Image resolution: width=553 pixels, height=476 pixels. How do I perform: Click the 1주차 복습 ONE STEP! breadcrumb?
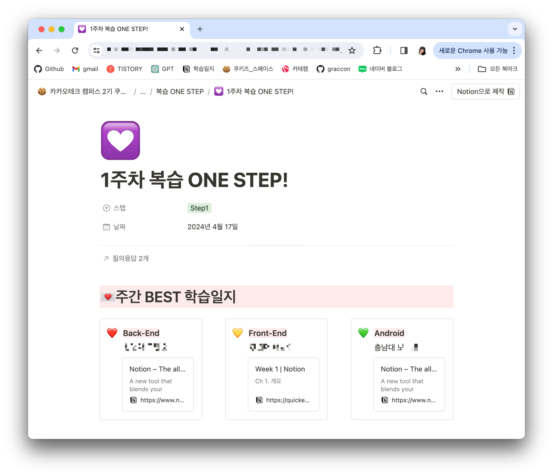click(x=254, y=91)
